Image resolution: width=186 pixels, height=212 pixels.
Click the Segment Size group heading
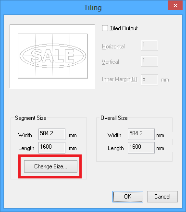tap(31, 118)
